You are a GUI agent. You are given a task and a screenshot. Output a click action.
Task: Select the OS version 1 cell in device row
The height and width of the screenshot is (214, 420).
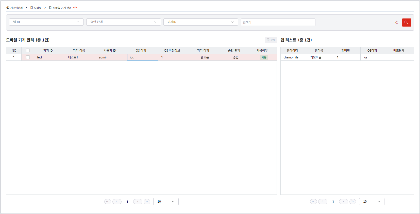pyautogui.click(x=174, y=57)
